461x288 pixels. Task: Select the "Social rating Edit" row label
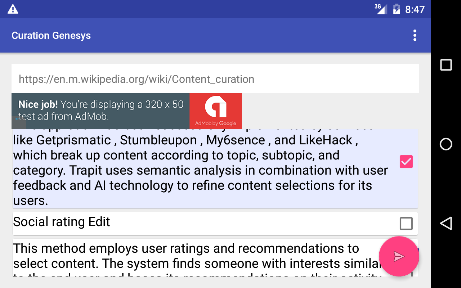click(62, 222)
